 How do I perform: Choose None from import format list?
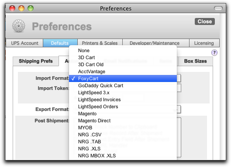pyautogui.click(x=123, y=50)
